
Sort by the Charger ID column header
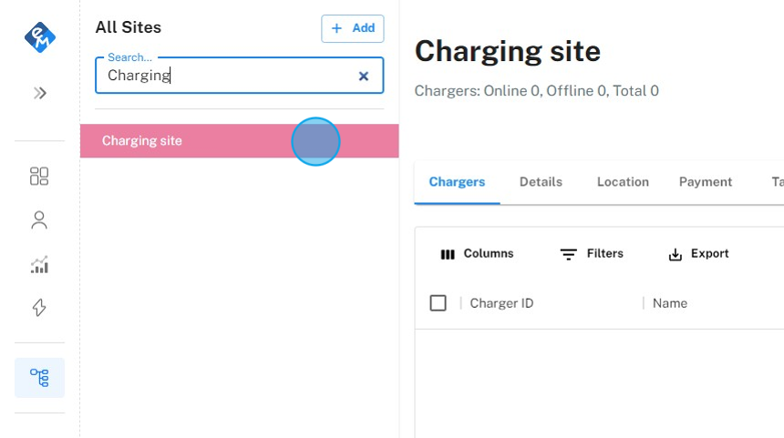(x=501, y=303)
